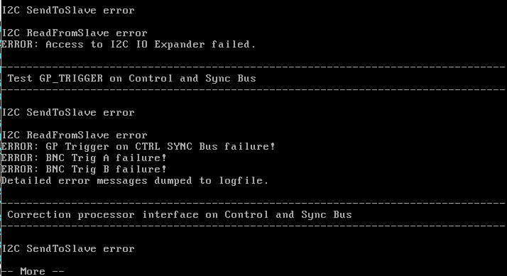This screenshot has height=276, width=507.
Task: Click 'Correction processor interface on Control and Sync Bus' header
Action: tap(180, 215)
